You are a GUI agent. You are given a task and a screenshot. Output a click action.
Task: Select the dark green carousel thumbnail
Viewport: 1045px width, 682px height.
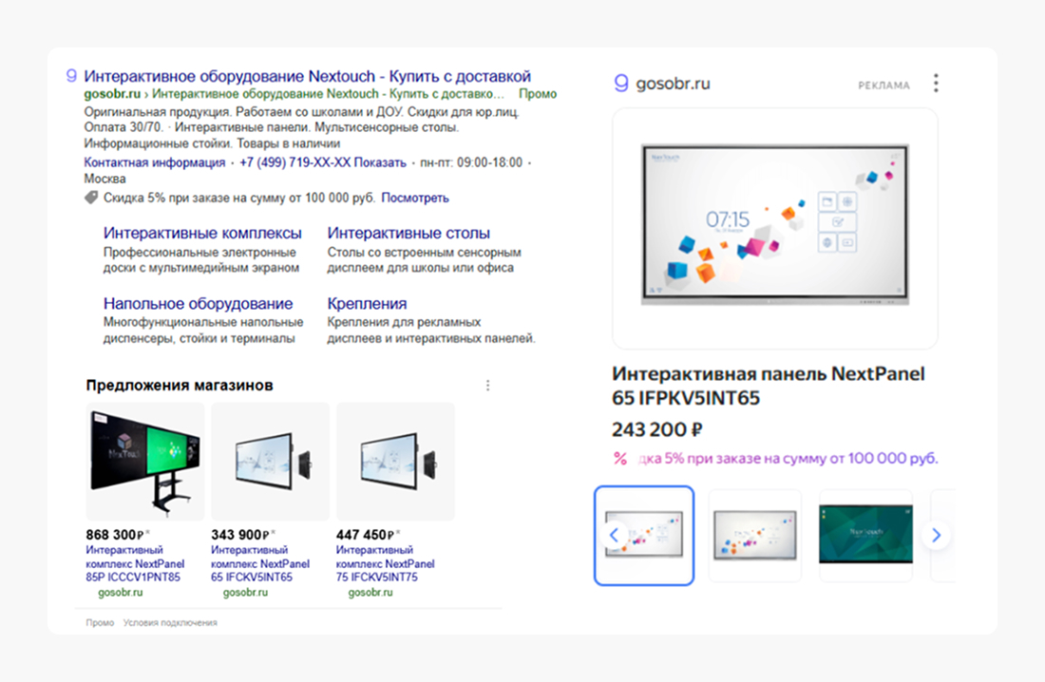coord(865,536)
